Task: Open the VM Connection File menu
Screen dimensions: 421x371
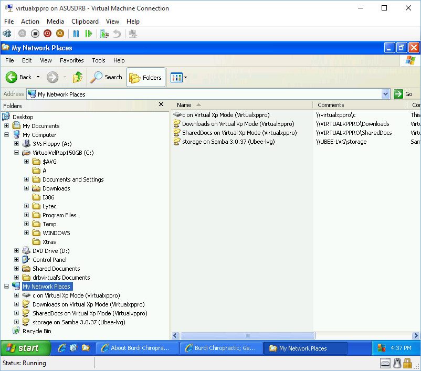Action: click(x=9, y=22)
